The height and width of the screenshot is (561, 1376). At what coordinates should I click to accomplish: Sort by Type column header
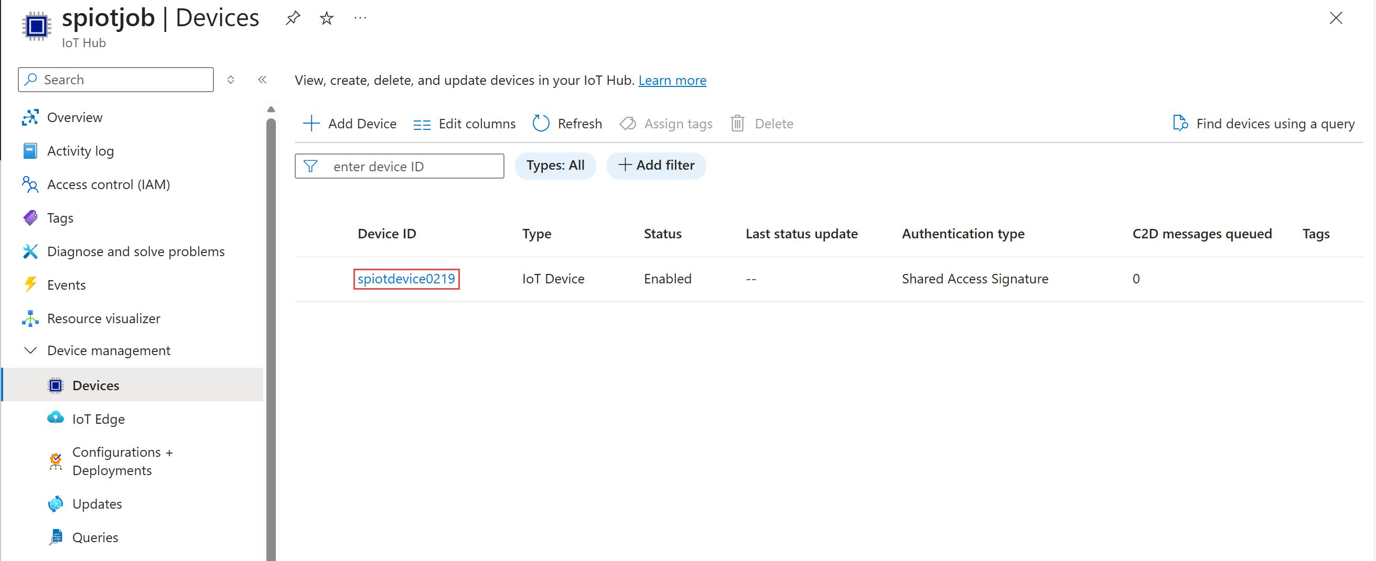click(x=536, y=234)
